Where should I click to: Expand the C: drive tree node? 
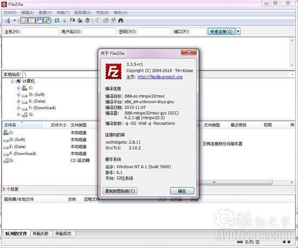(x=18, y=88)
